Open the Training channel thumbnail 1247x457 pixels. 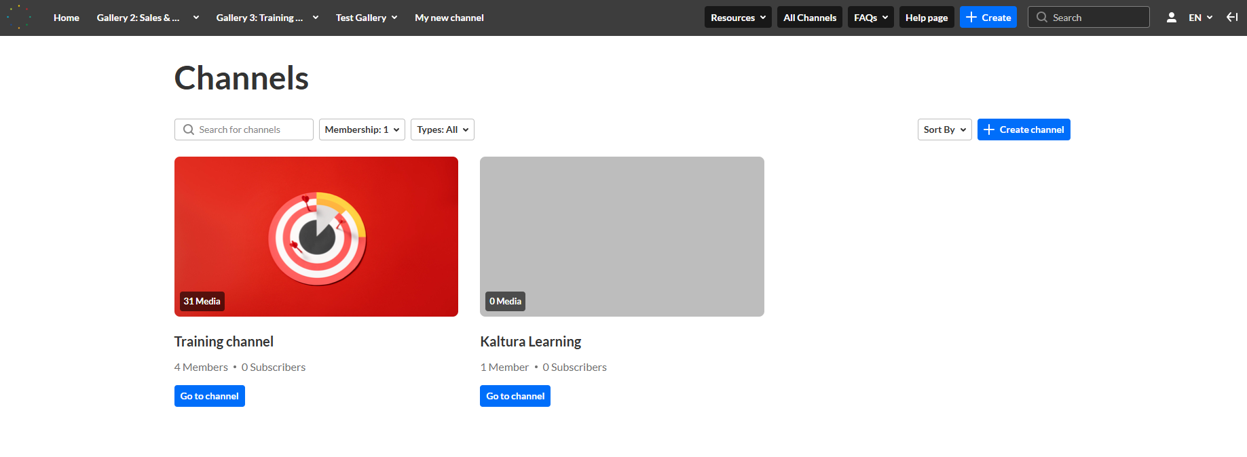coord(316,237)
